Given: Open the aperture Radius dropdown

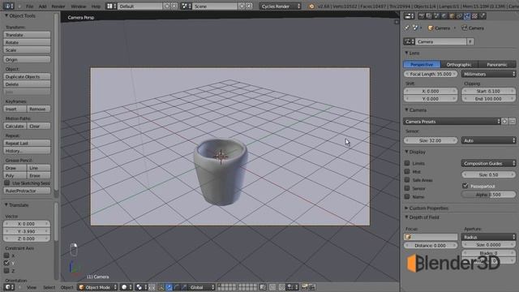Looking at the screenshot, I should click(488, 237).
